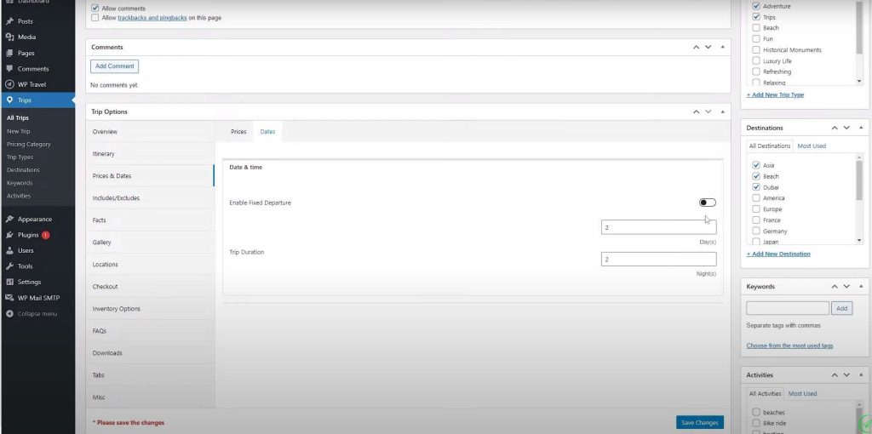Check the beaches activity

756,413
